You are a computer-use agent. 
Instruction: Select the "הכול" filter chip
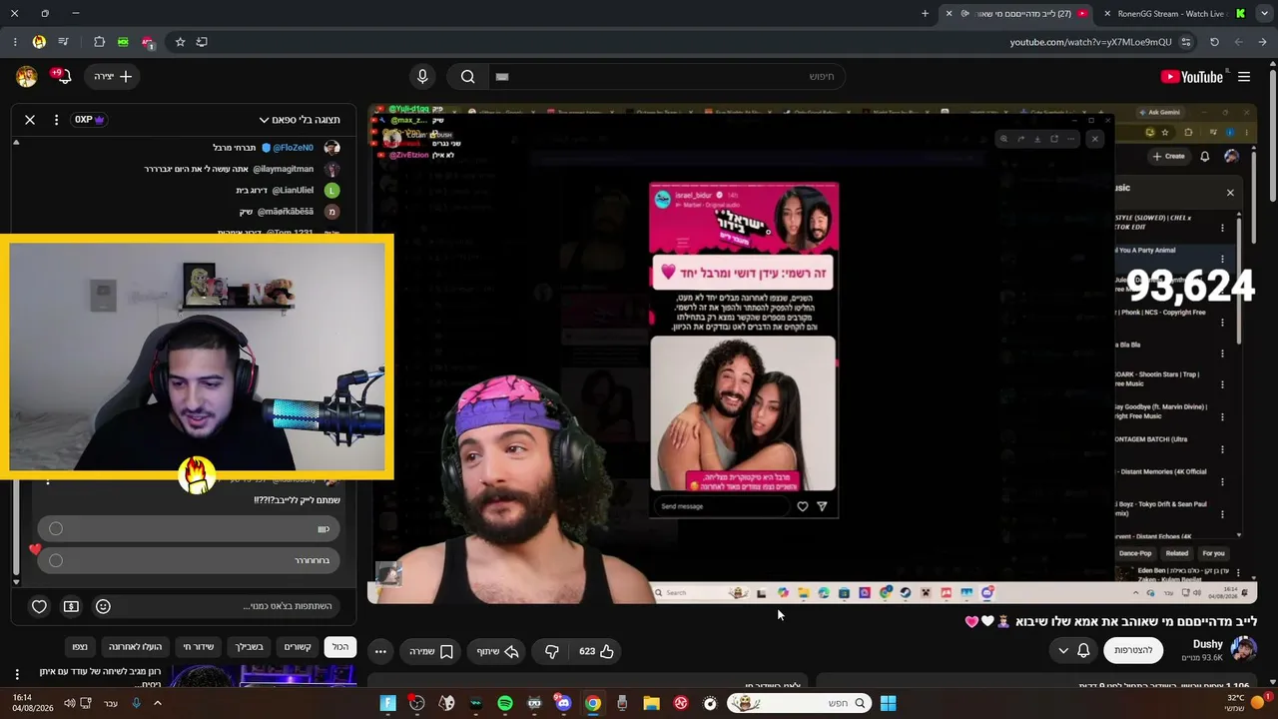340,647
